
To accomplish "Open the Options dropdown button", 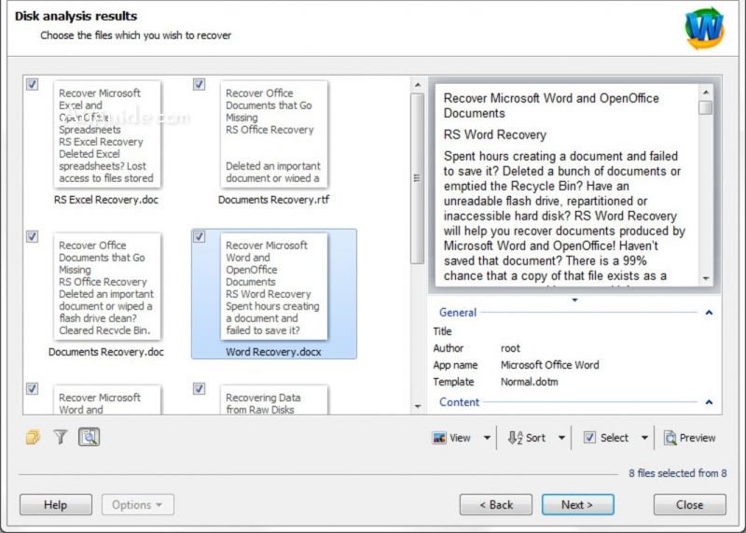I will click(137, 504).
